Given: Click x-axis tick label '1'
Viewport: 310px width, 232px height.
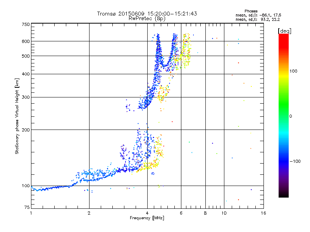Looking at the screenshot, I should point(31,213).
